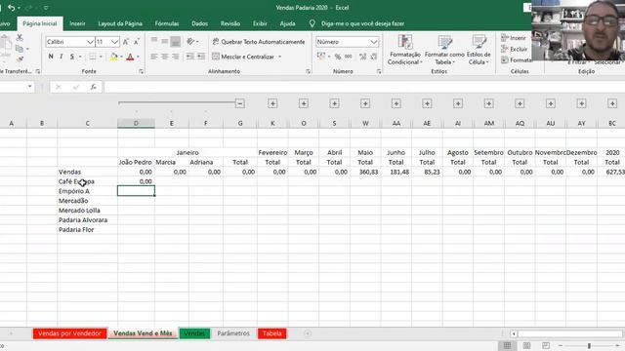Center text horizontally icon
Image resolution: width=625 pixels, height=351 pixels.
point(165,57)
